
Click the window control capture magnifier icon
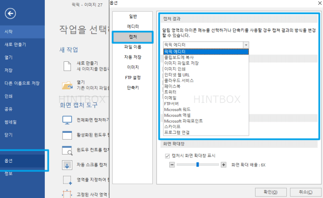[67, 150]
